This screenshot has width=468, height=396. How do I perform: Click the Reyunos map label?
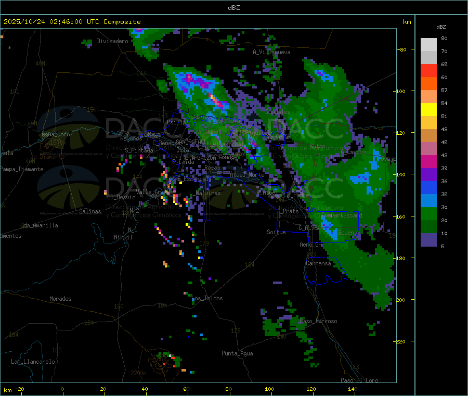pyautogui.click(x=131, y=138)
